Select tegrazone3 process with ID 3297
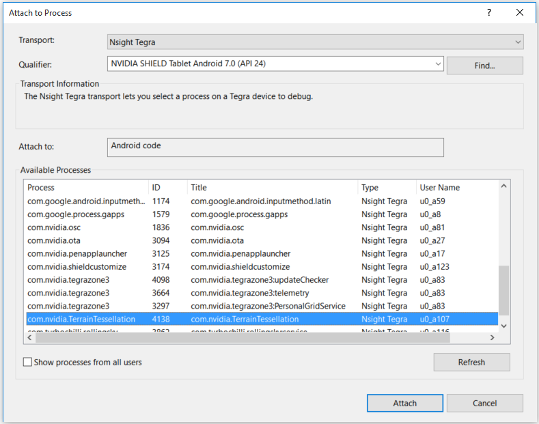Viewport: 539px width, 424px height. pyautogui.click(x=262, y=306)
